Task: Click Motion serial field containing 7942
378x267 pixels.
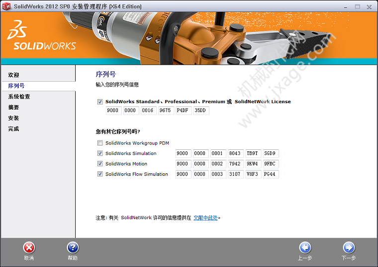Action: [236, 164]
